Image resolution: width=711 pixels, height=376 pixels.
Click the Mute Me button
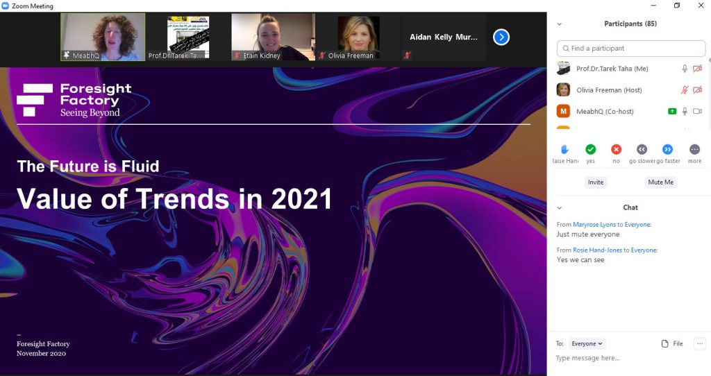[x=660, y=182]
